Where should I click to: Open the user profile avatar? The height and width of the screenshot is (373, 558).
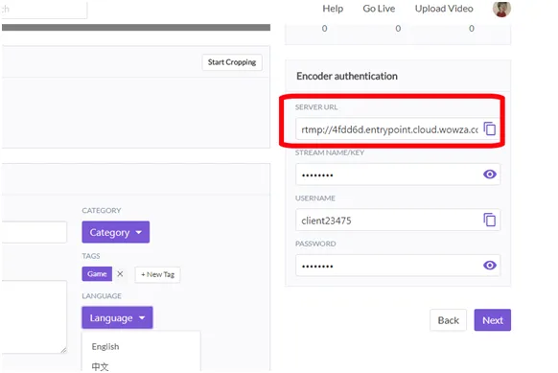(501, 9)
